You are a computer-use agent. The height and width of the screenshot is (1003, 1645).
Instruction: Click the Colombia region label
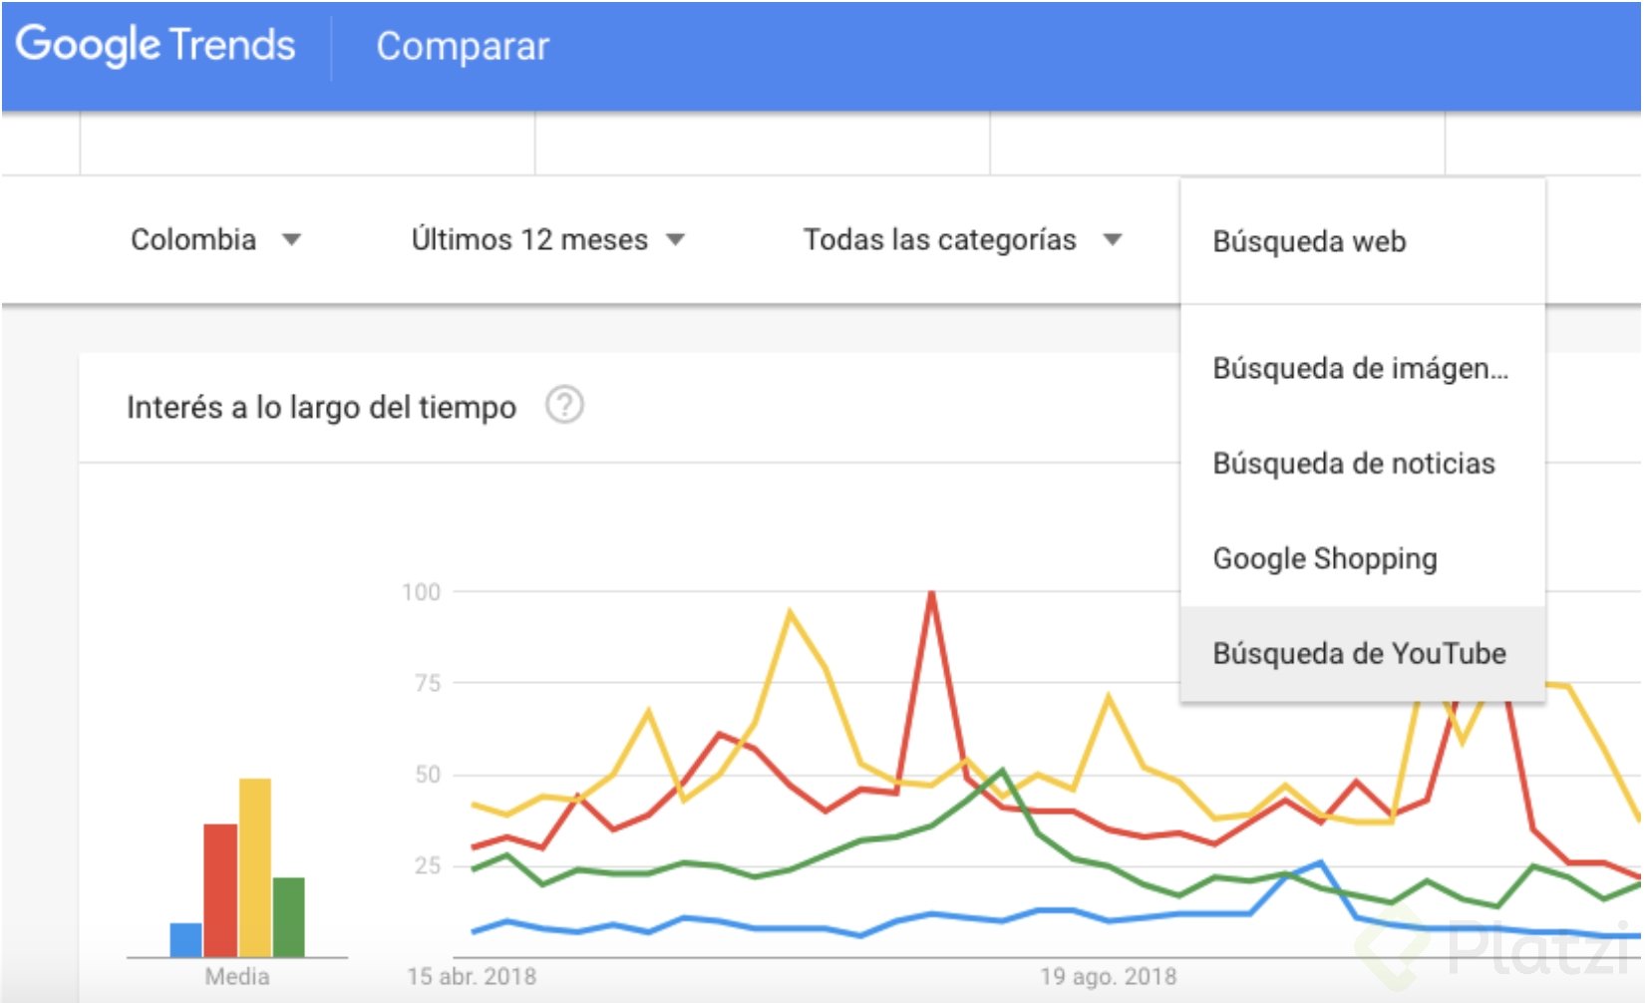point(193,240)
